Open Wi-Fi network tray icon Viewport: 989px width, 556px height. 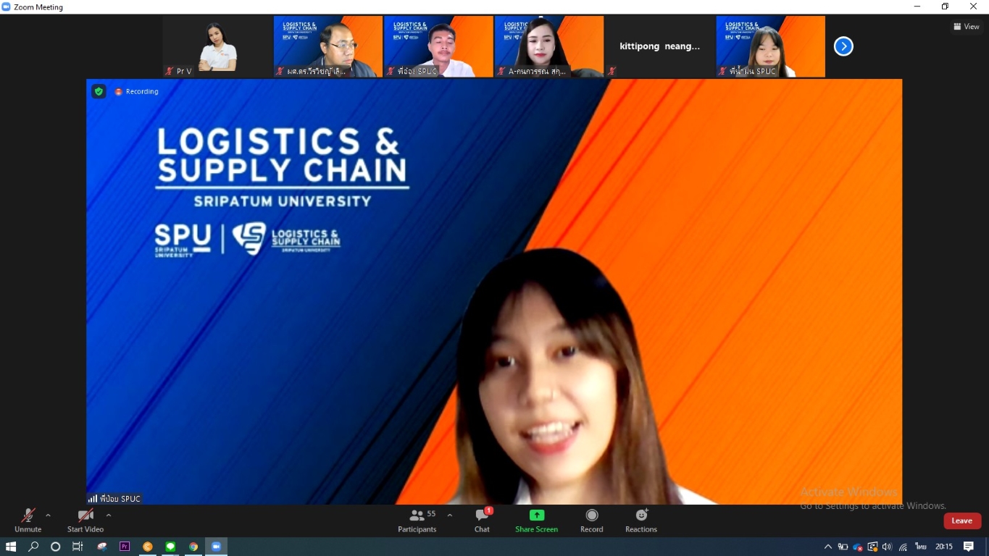[903, 547]
